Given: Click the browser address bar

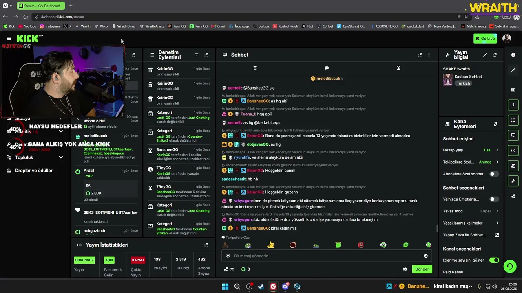Looking at the screenshot, I should point(245,17).
